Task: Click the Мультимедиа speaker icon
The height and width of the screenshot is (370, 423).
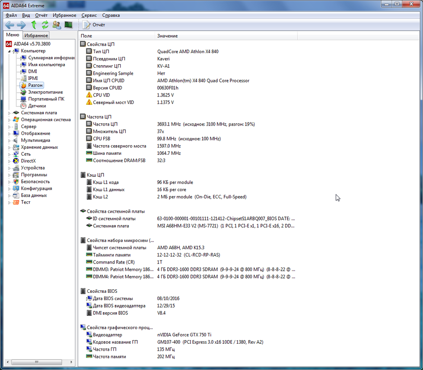Action: [x=16, y=140]
